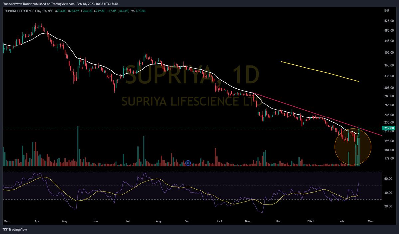Click the 485.00 price axis label
Screen dimensions: 399x234
[x=389, y=31]
